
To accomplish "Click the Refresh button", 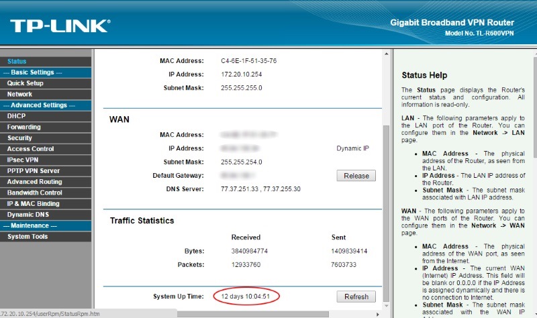I will coord(356,297).
